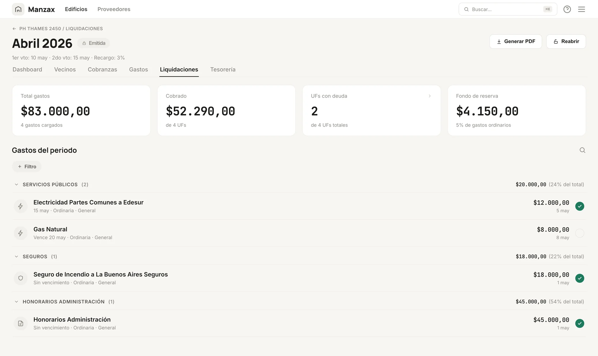Click the document icon for Honorarios Administración
The width and height of the screenshot is (598, 356).
pos(20,323)
